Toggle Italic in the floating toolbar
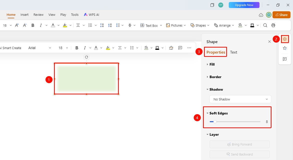This screenshot has height=160, width=293. [x=85, y=48]
